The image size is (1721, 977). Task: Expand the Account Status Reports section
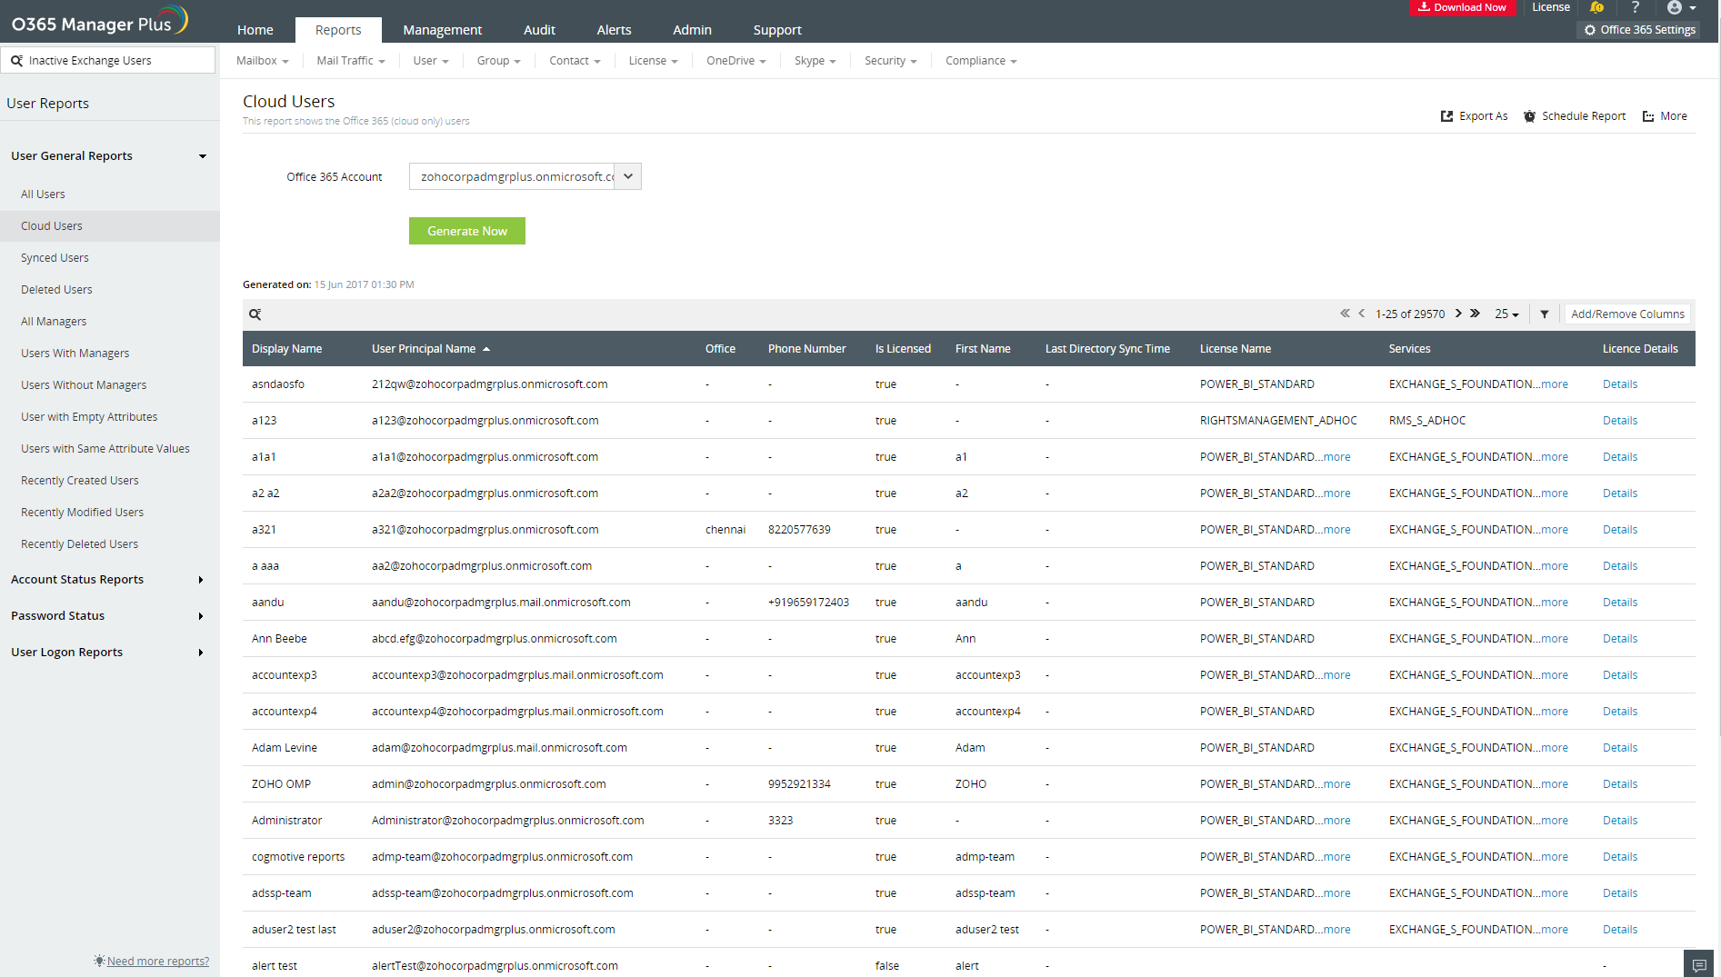click(201, 580)
